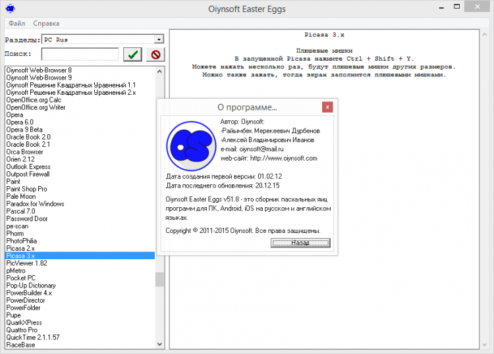Select highlighted Picasa 3.x entry
The height and width of the screenshot is (354, 494).
pos(80,255)
